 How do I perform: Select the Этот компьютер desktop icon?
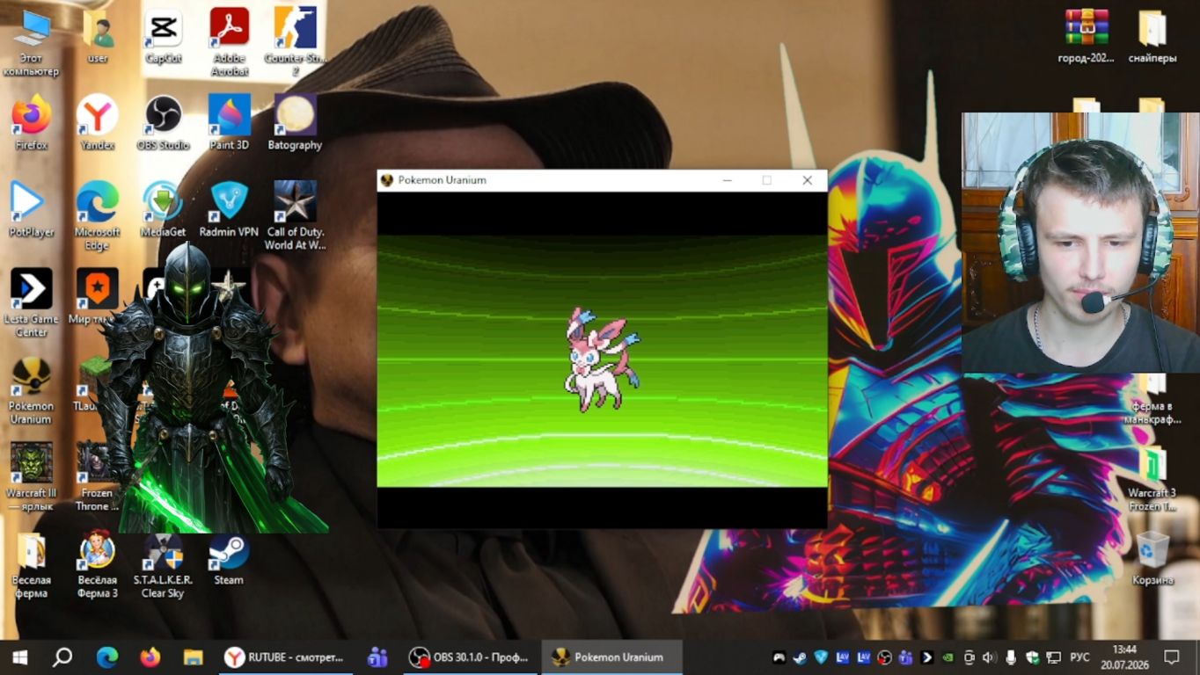coord(32,42)
